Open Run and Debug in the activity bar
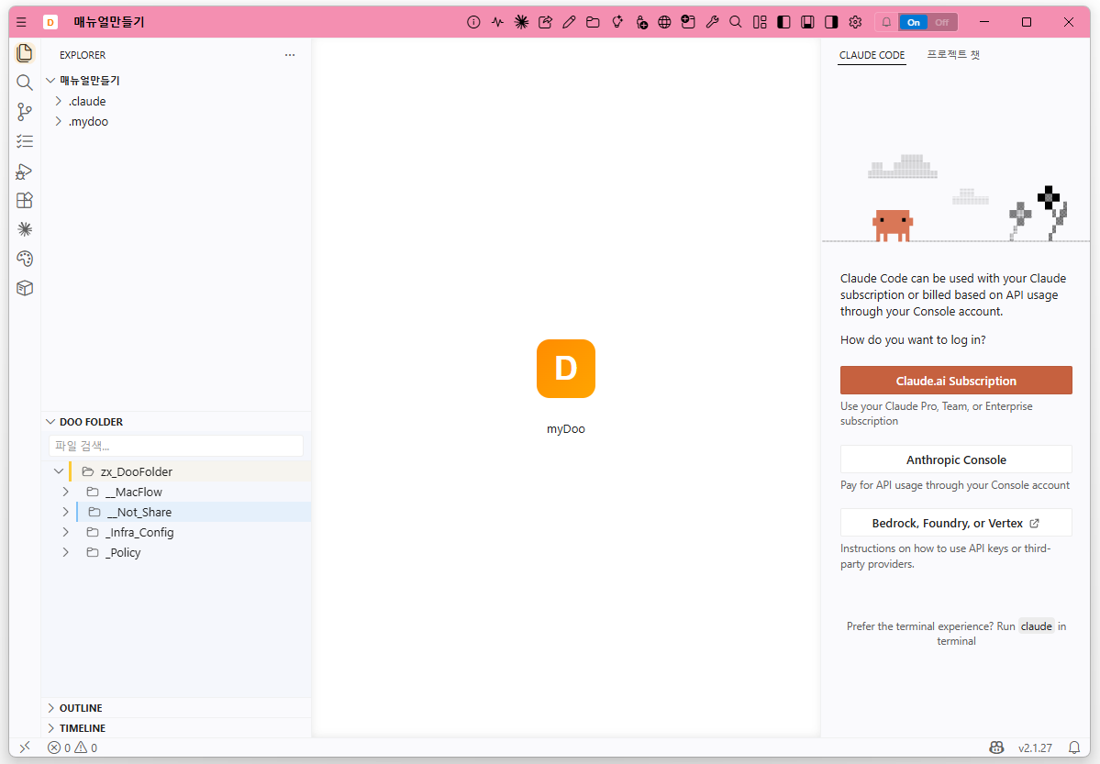Viewport: 1100px width, 764px height. tap(25, 172)
